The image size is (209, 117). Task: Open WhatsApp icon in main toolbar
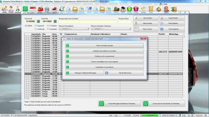25,9
